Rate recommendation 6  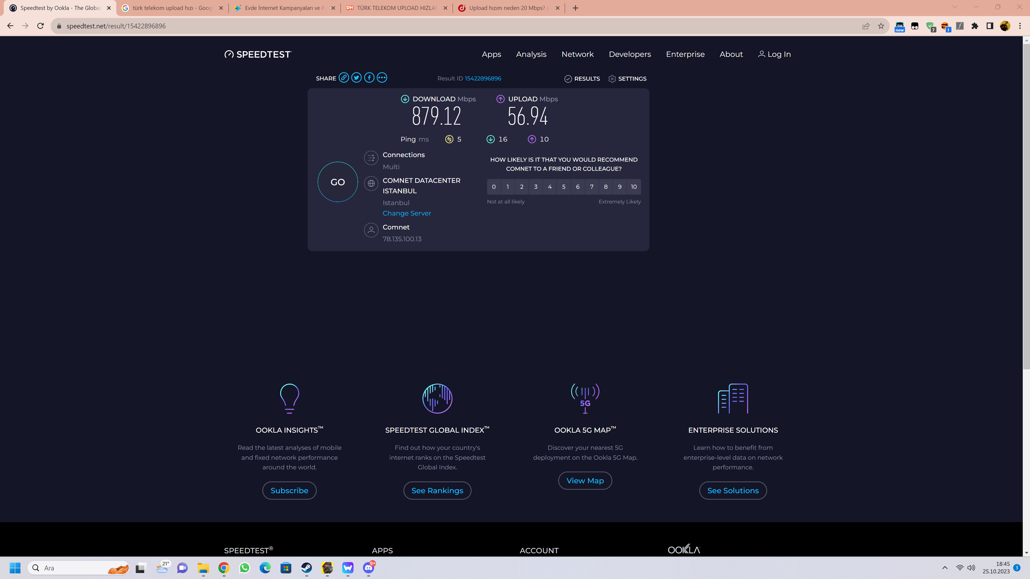pyautogui.click(x=578, y=187)
